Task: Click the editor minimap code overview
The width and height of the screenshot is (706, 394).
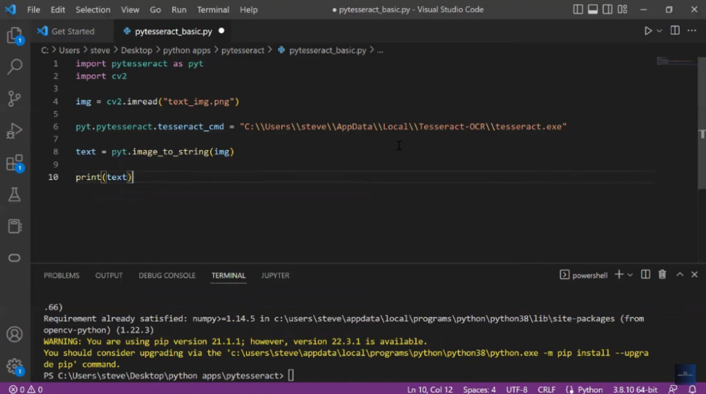Action: (668, 61)
